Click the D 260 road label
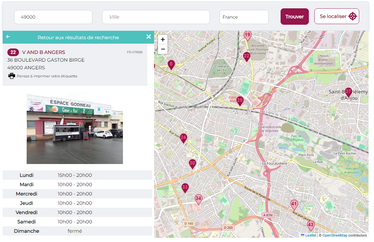This screenshot has height=242, width=374. click(x=228, y=228)
